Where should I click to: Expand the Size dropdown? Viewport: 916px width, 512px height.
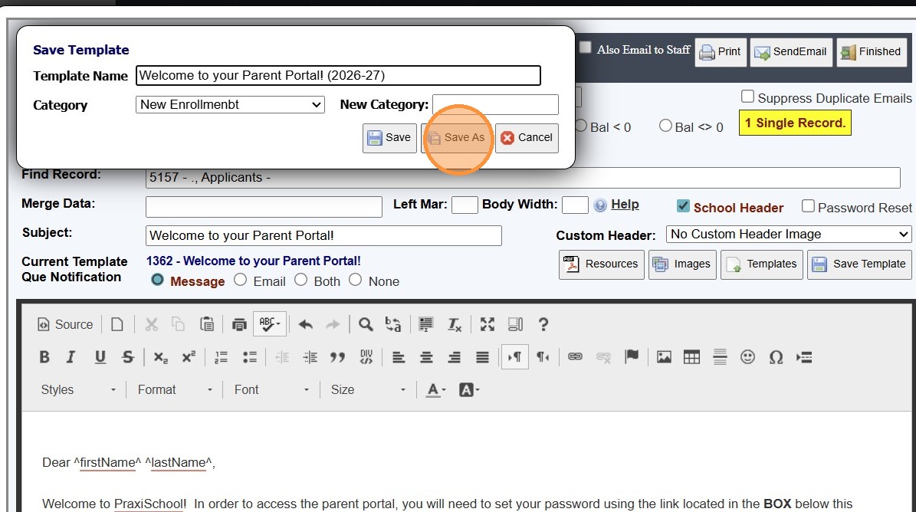[368, 389]
